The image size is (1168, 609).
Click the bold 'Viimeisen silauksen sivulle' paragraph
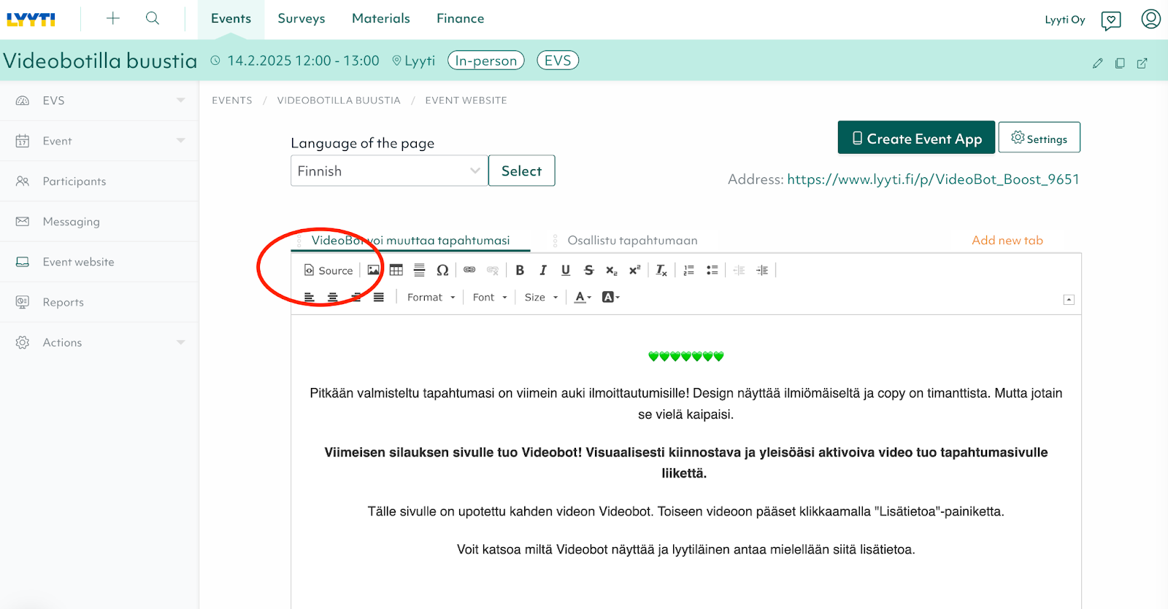click(x=686, y=462)
